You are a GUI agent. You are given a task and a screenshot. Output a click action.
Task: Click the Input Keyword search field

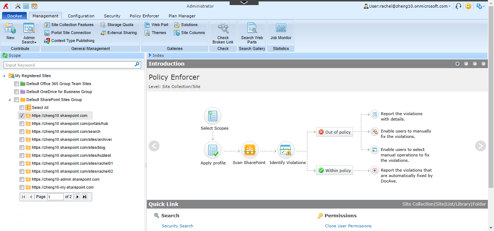[69, 65]
